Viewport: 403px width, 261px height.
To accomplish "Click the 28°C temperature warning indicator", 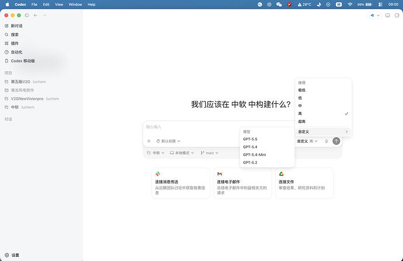I will [304, 4].
